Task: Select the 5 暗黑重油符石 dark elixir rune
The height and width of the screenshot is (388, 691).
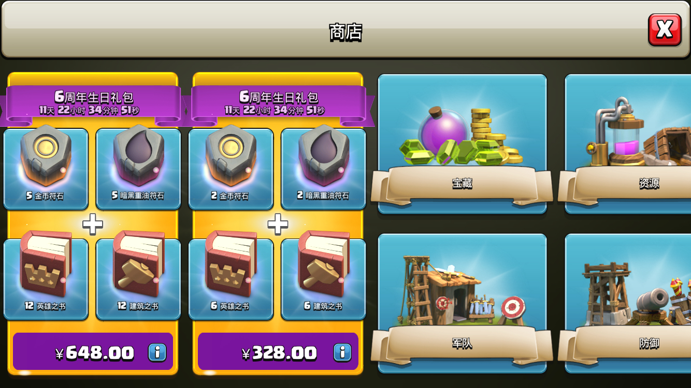Action: (x=138, y=169)
